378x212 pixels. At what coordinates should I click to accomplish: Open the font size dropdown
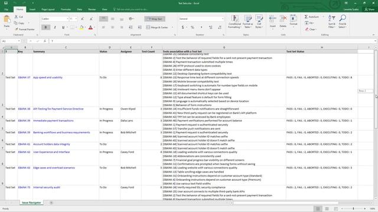tap(76, 19)
